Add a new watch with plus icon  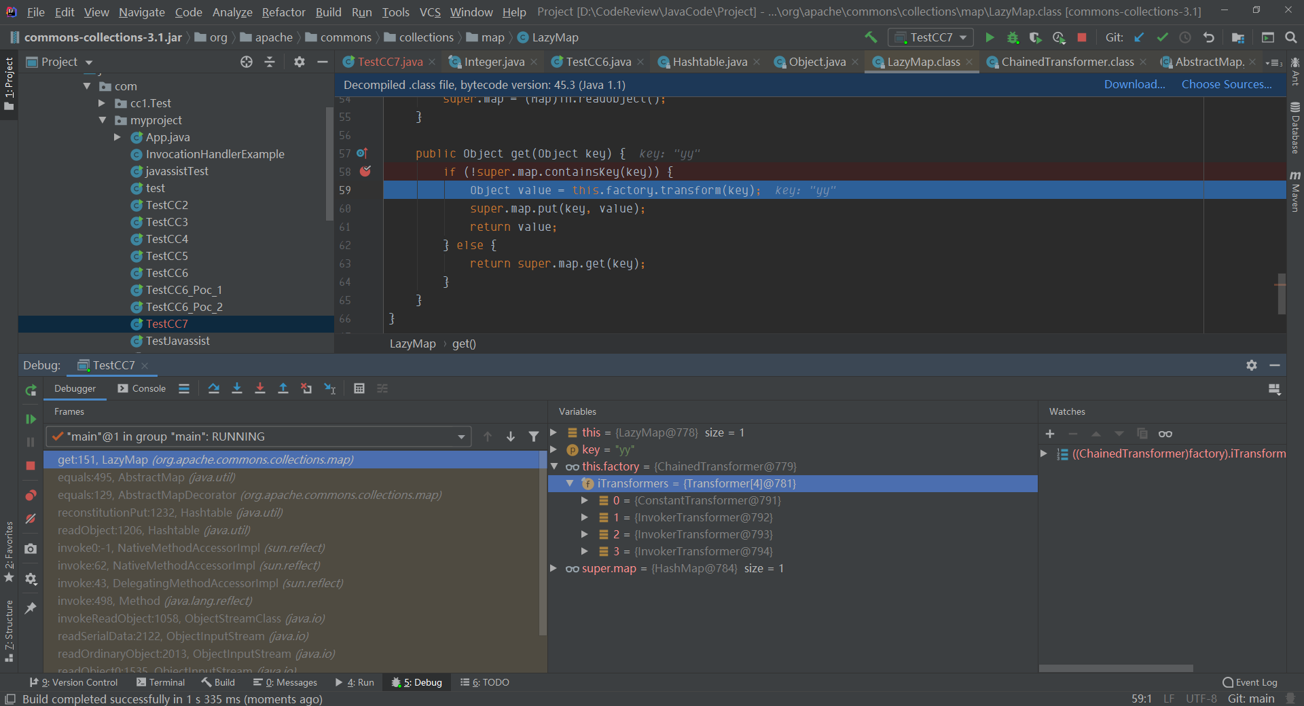click(1050, 434)
